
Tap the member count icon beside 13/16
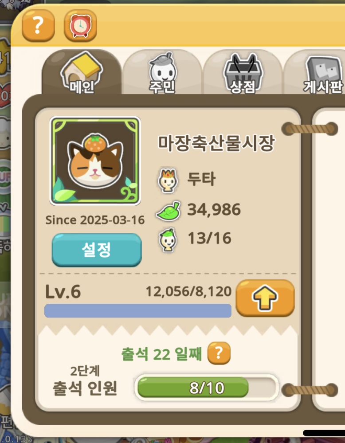[x=168, y=240]
